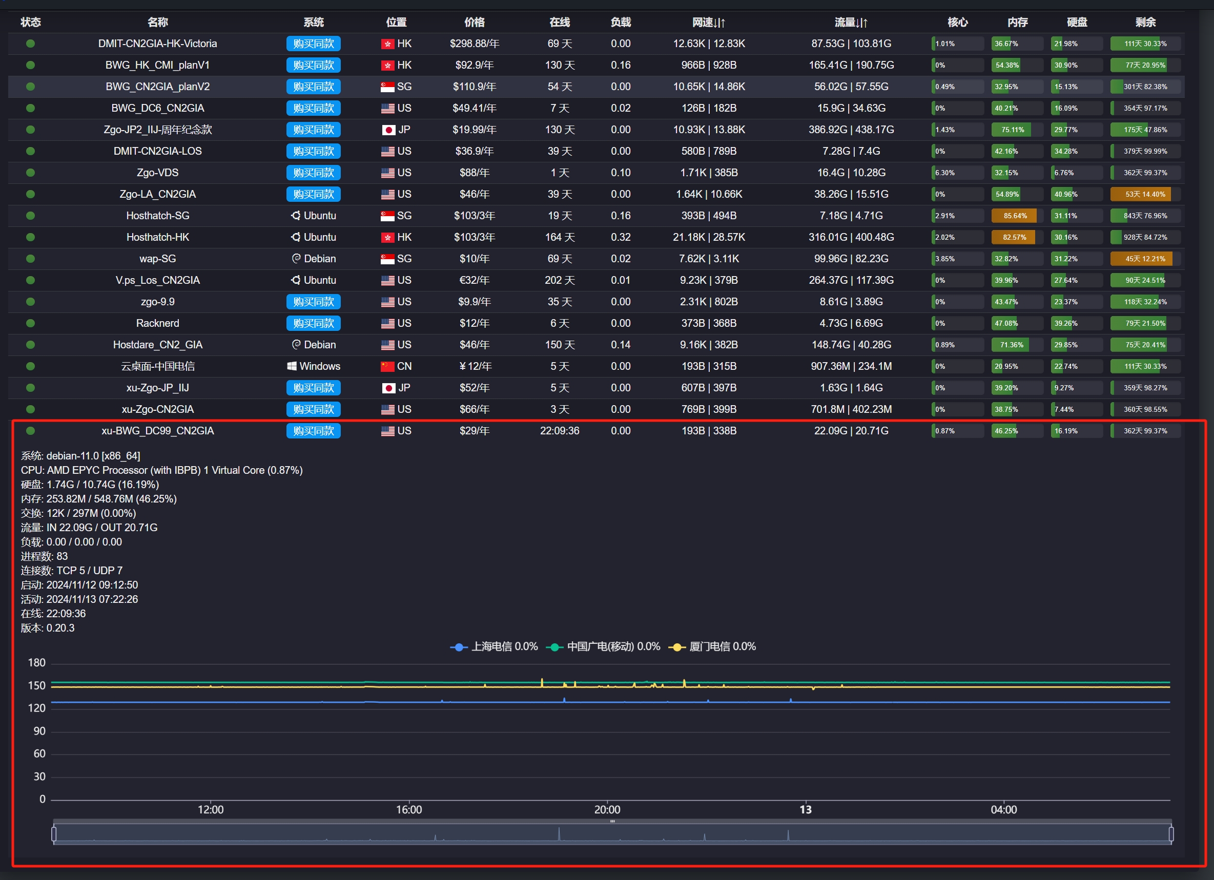The image size is (1214, 880).
Task: Click the green status dot for zgo-9.9
Action: click(31, 302)
